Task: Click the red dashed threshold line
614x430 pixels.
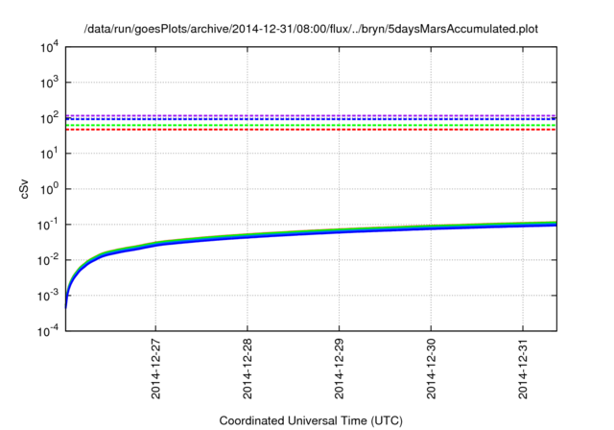Action: pyautogui.click(x=311, y=130)
